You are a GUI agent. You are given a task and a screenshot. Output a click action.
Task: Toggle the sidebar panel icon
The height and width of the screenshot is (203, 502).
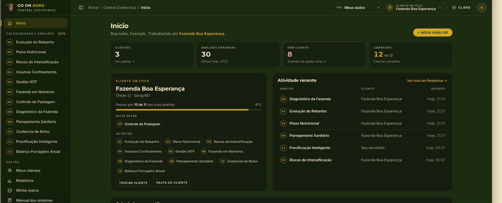coord(81,8)
